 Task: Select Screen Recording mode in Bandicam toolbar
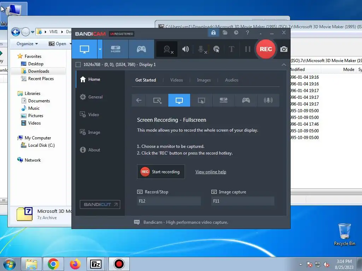pyautogui.click(x=84, y=49)
